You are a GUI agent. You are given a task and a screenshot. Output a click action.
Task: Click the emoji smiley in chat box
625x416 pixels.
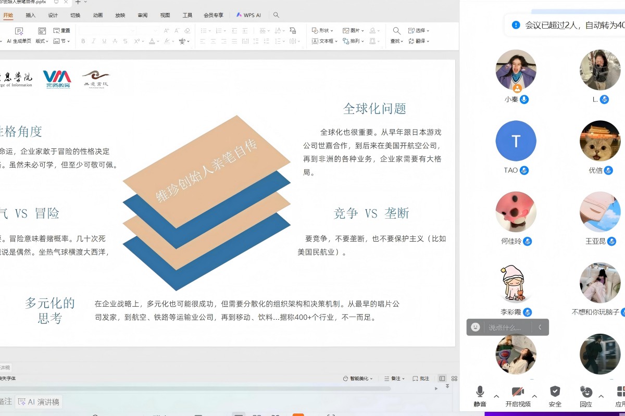tap(475, 327)
